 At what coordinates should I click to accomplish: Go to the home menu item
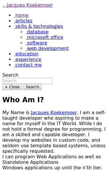pyautogui.click(x=21, y=15)
